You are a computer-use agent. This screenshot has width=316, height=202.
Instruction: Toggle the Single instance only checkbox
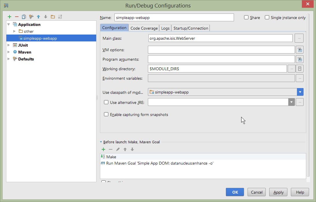click(x=267, y=17)
